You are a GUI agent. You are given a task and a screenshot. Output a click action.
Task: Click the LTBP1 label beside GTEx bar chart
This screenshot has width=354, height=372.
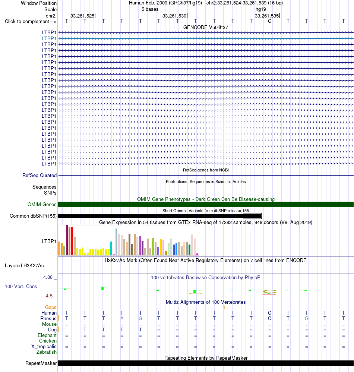click(49, 241)
